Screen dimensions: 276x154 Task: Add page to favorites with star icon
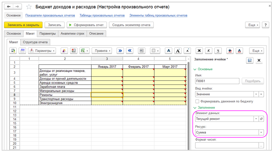click(x=28, y=6)
